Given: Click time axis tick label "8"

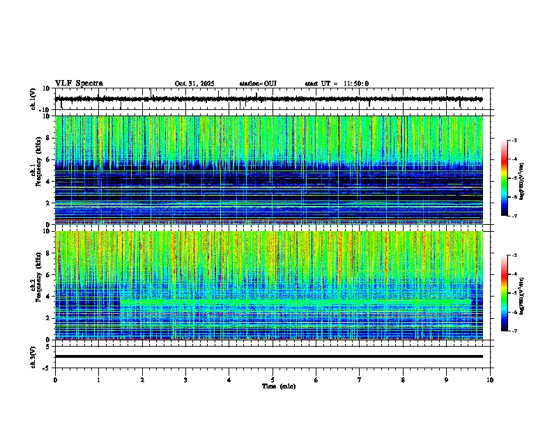Looking at the screenshot, I should click(403, 380).
